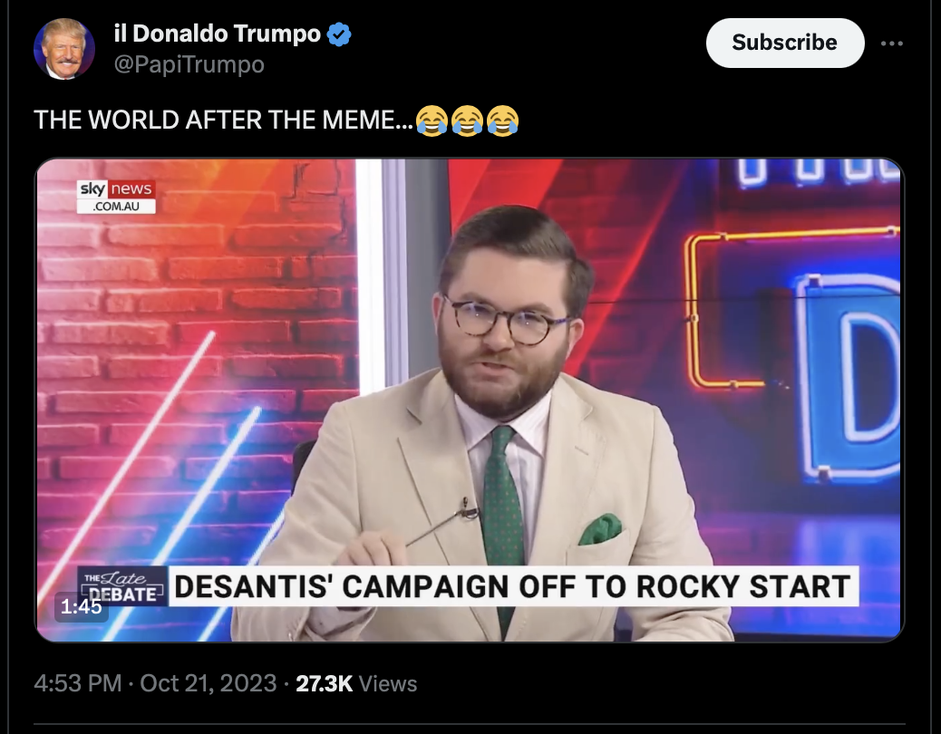Click the first crying-laughing emoji
941x734 pixels.
[x=432, y=121]
